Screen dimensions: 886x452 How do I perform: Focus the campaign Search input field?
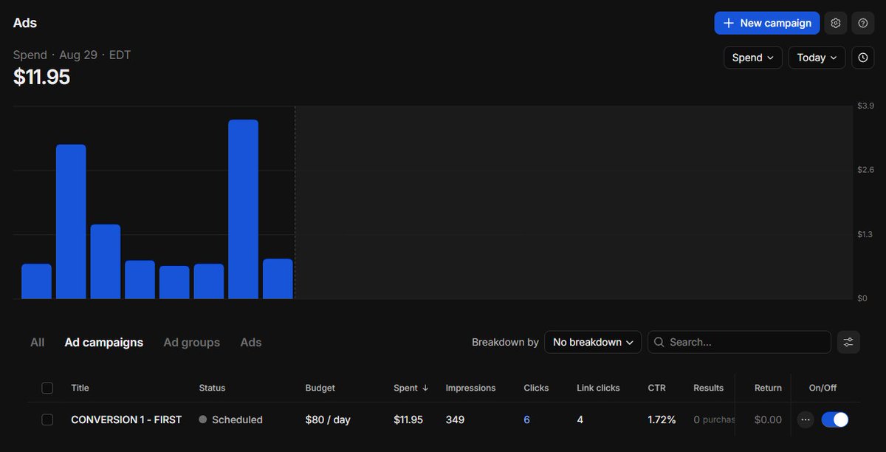[739, 342]
